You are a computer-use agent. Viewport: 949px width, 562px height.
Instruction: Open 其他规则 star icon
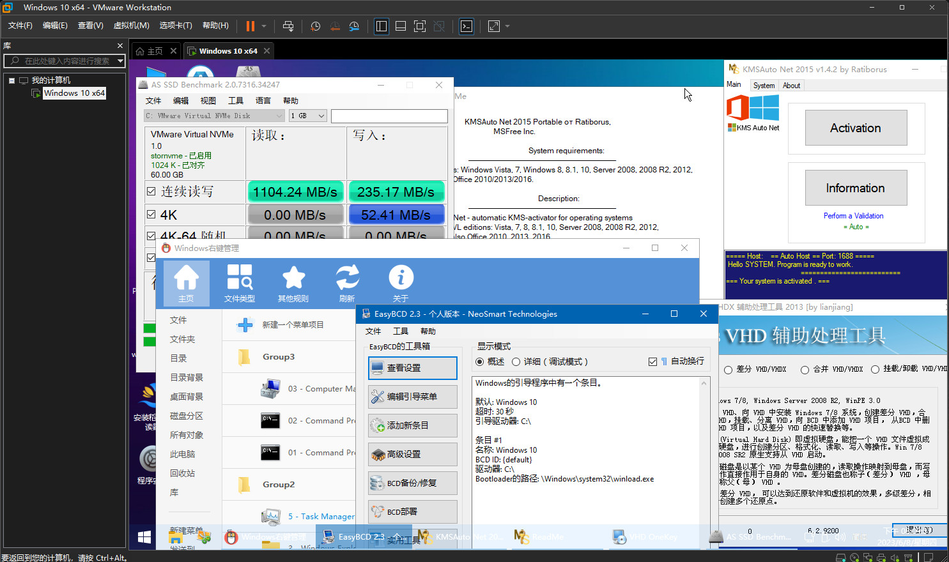293,283
